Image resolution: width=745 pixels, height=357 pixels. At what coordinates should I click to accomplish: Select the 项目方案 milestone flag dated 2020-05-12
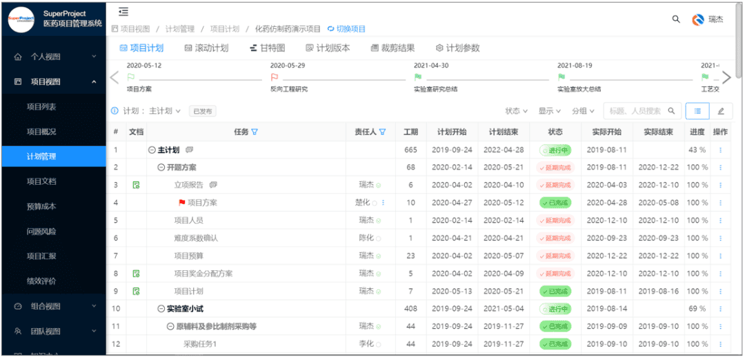[x=130, y=77]
